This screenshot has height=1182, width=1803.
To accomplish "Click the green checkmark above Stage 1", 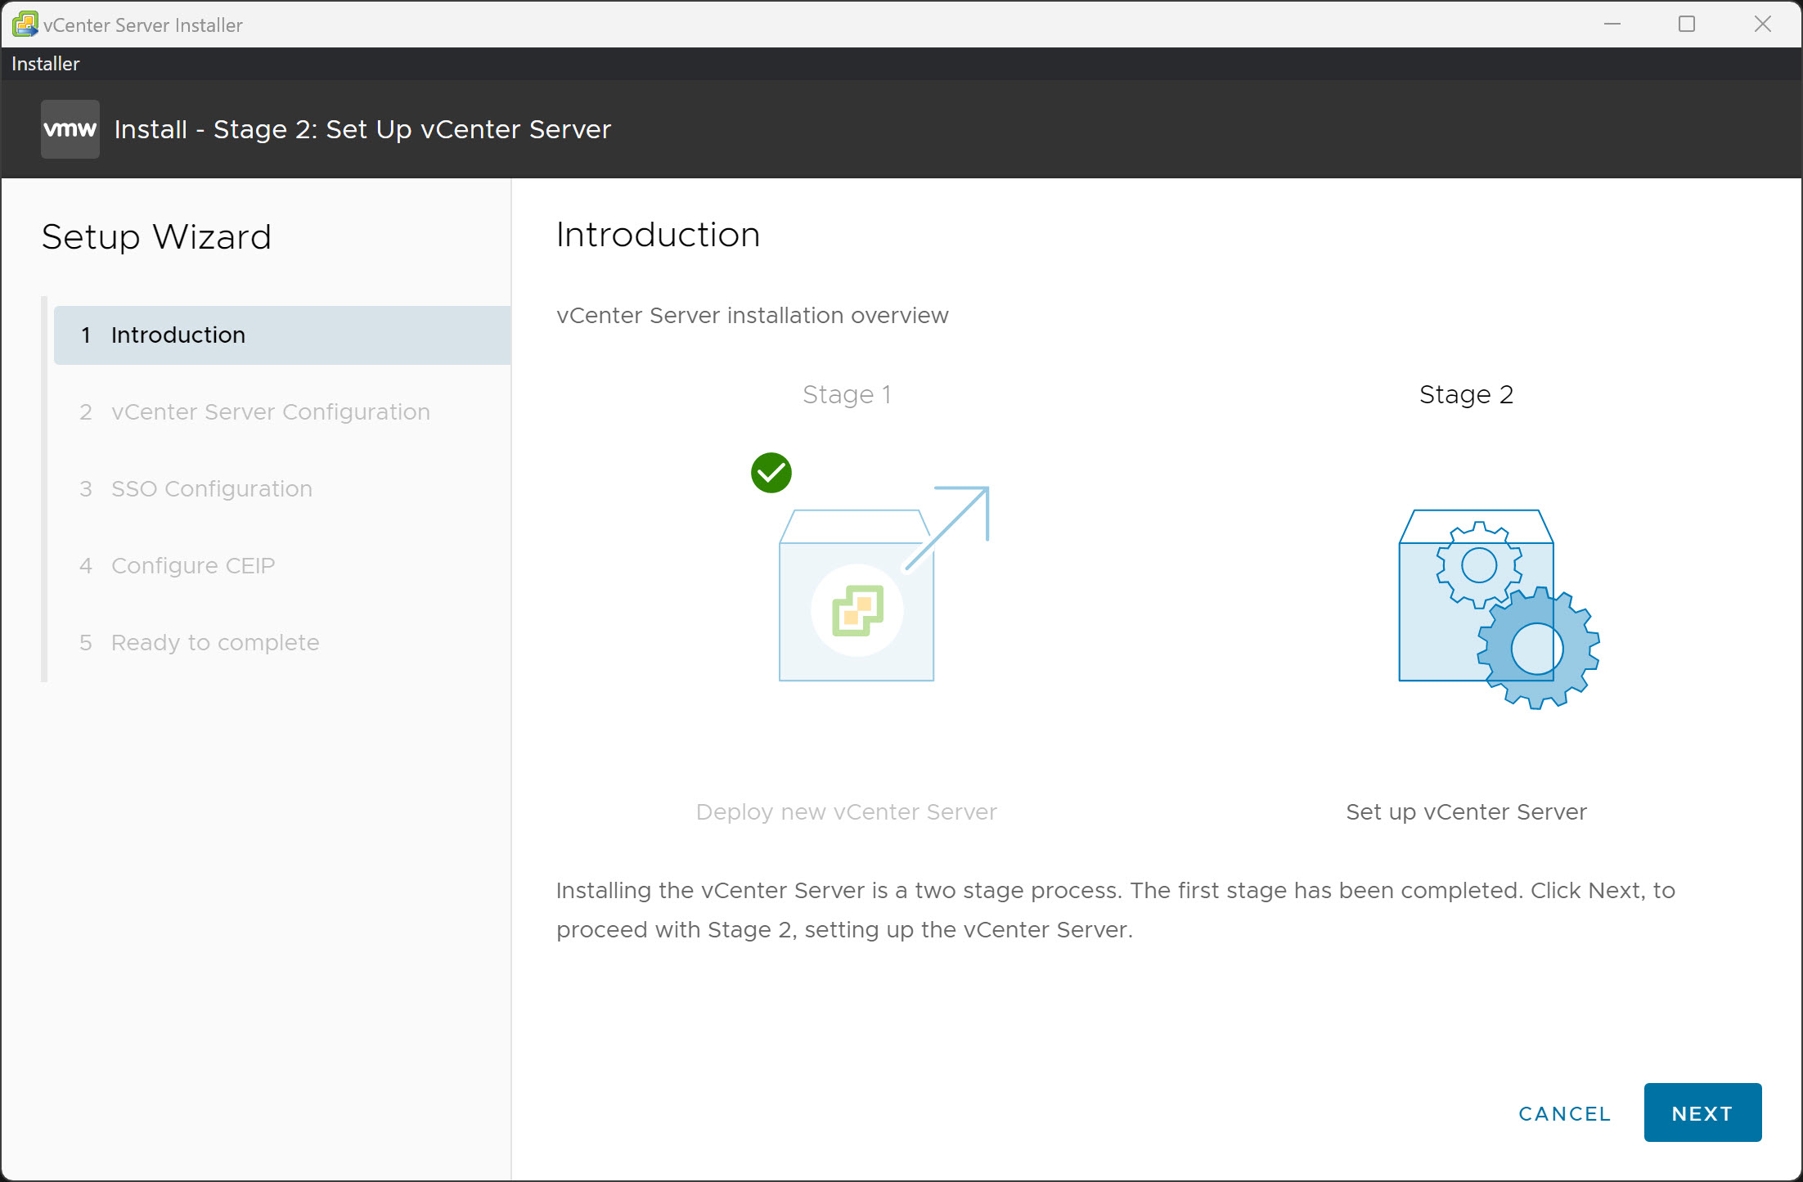I will pyautogui.click(x=771, y=472).
